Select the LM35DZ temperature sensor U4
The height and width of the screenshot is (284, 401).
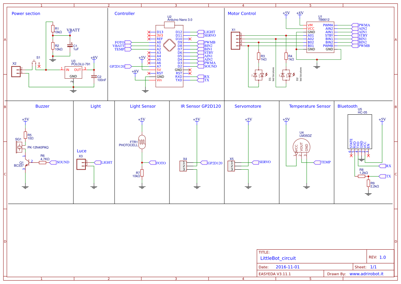point(302,146)
